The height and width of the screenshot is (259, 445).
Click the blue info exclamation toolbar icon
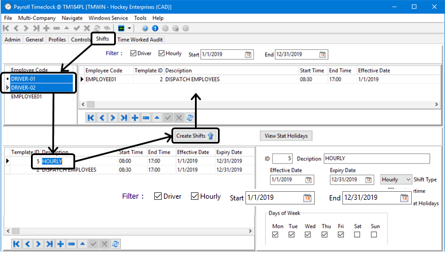click(x=155, y=28)
